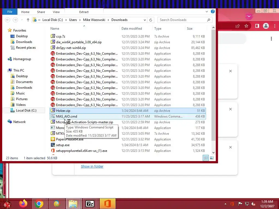This screenshot has height=209, width=279.
Task: Open the File ribbon tab
Action: pos(10,12)
